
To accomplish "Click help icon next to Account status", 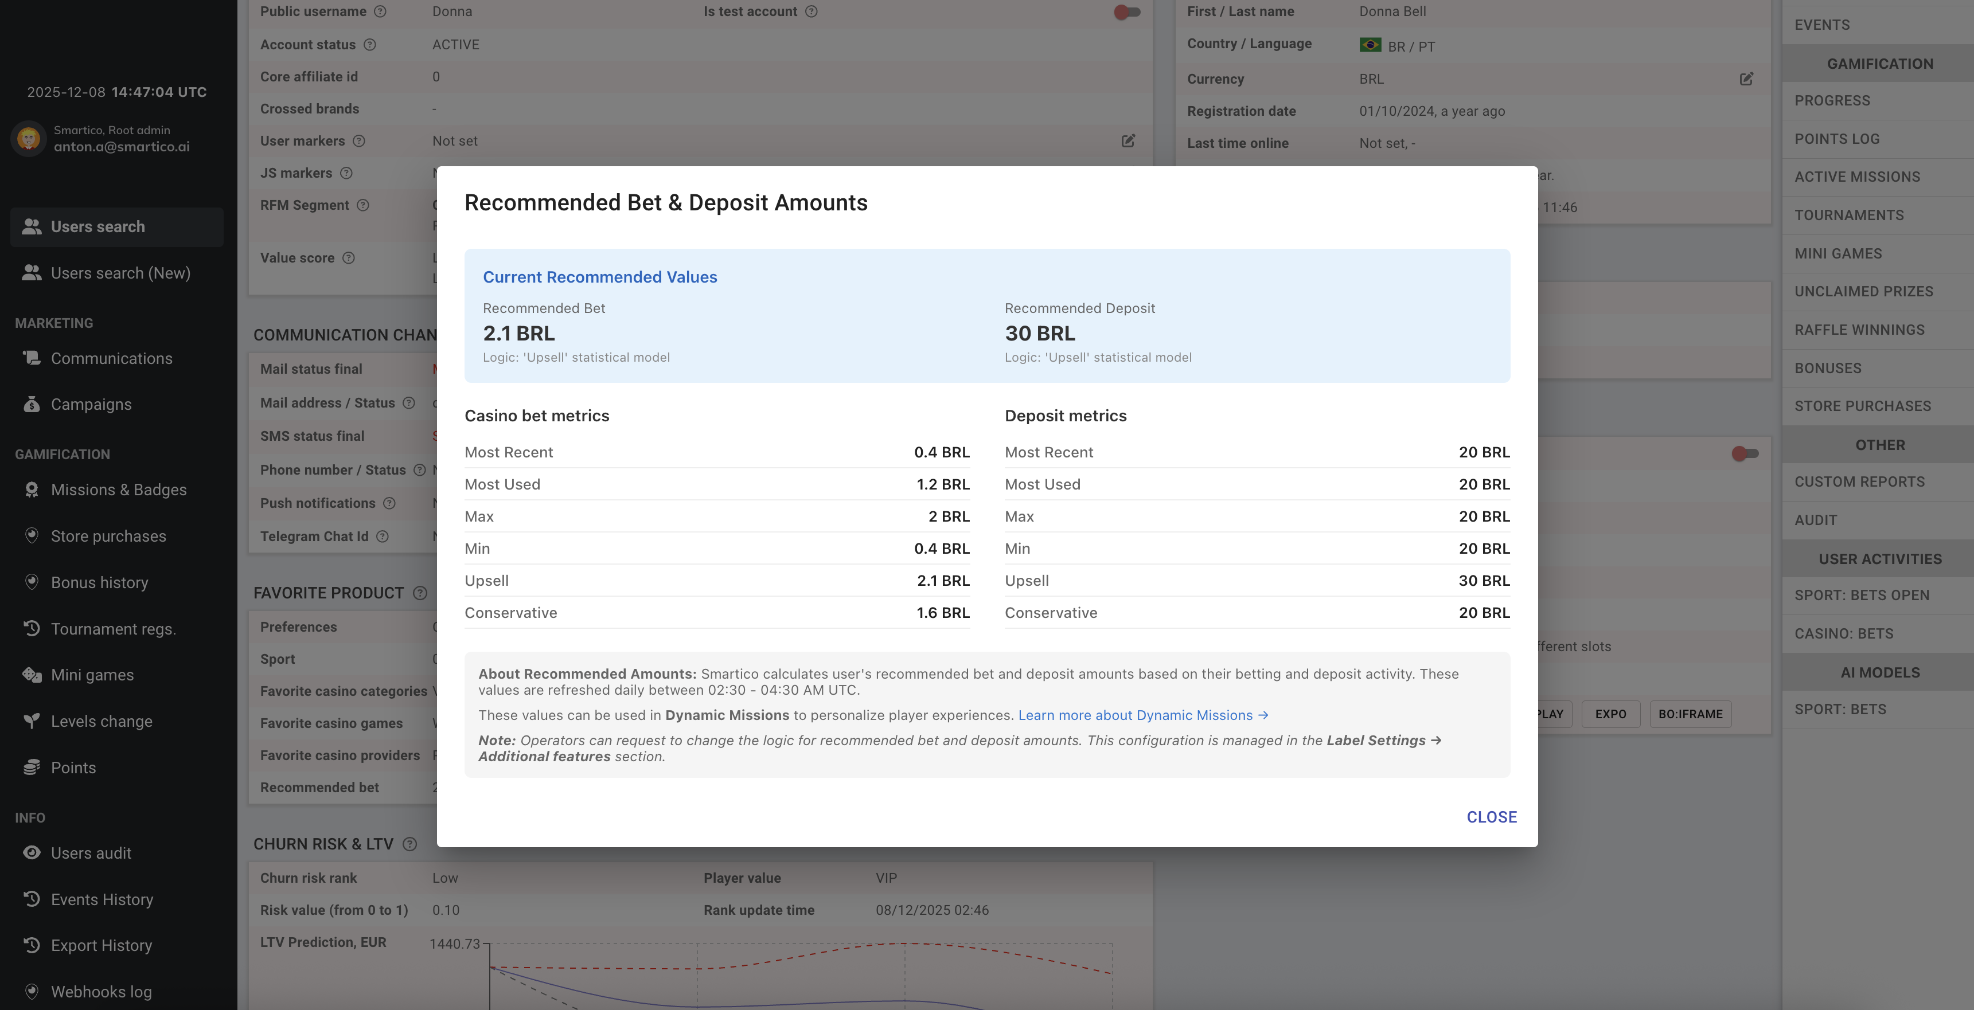I will coord(370,44).
